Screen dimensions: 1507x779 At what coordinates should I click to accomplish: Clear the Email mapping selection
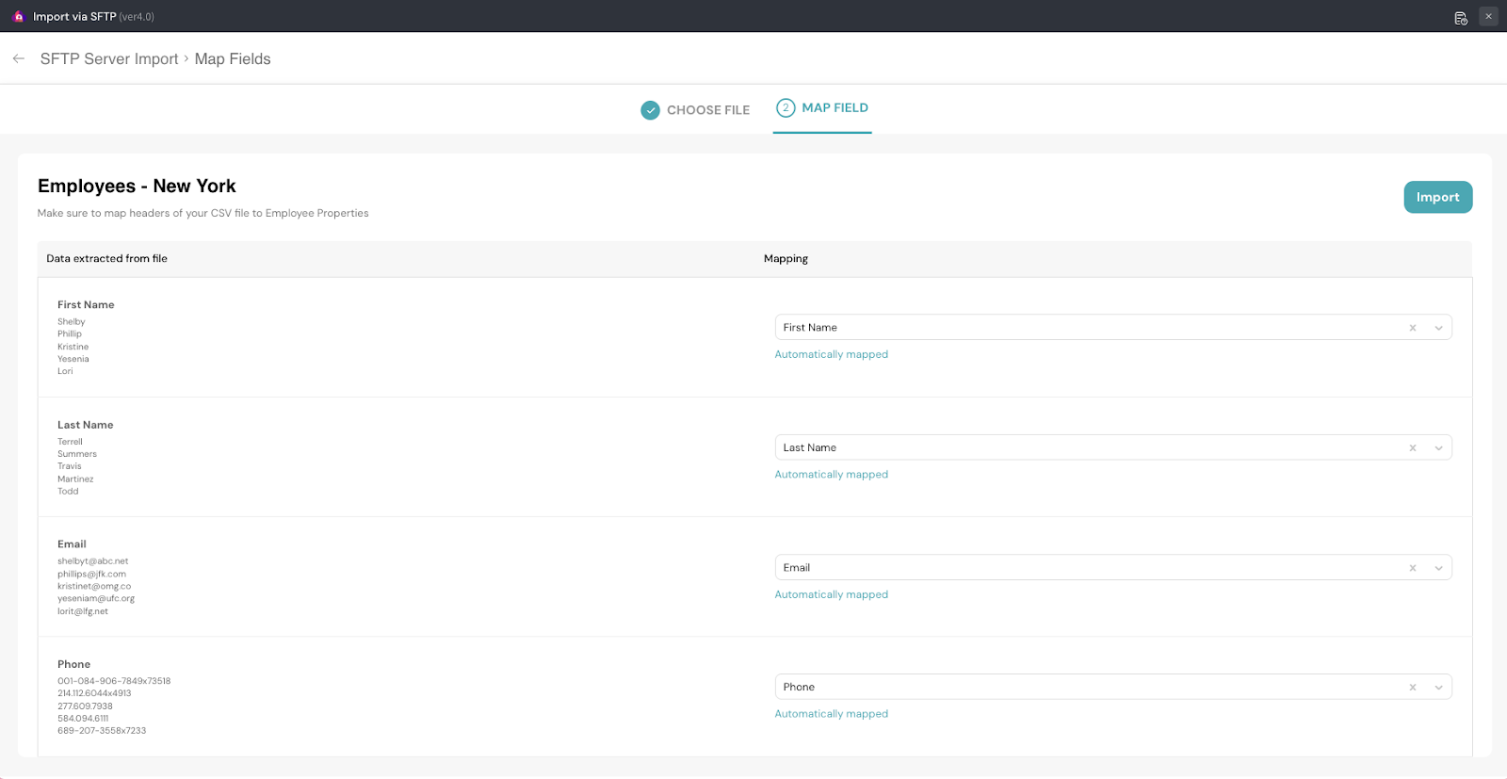click(1412, 568)
